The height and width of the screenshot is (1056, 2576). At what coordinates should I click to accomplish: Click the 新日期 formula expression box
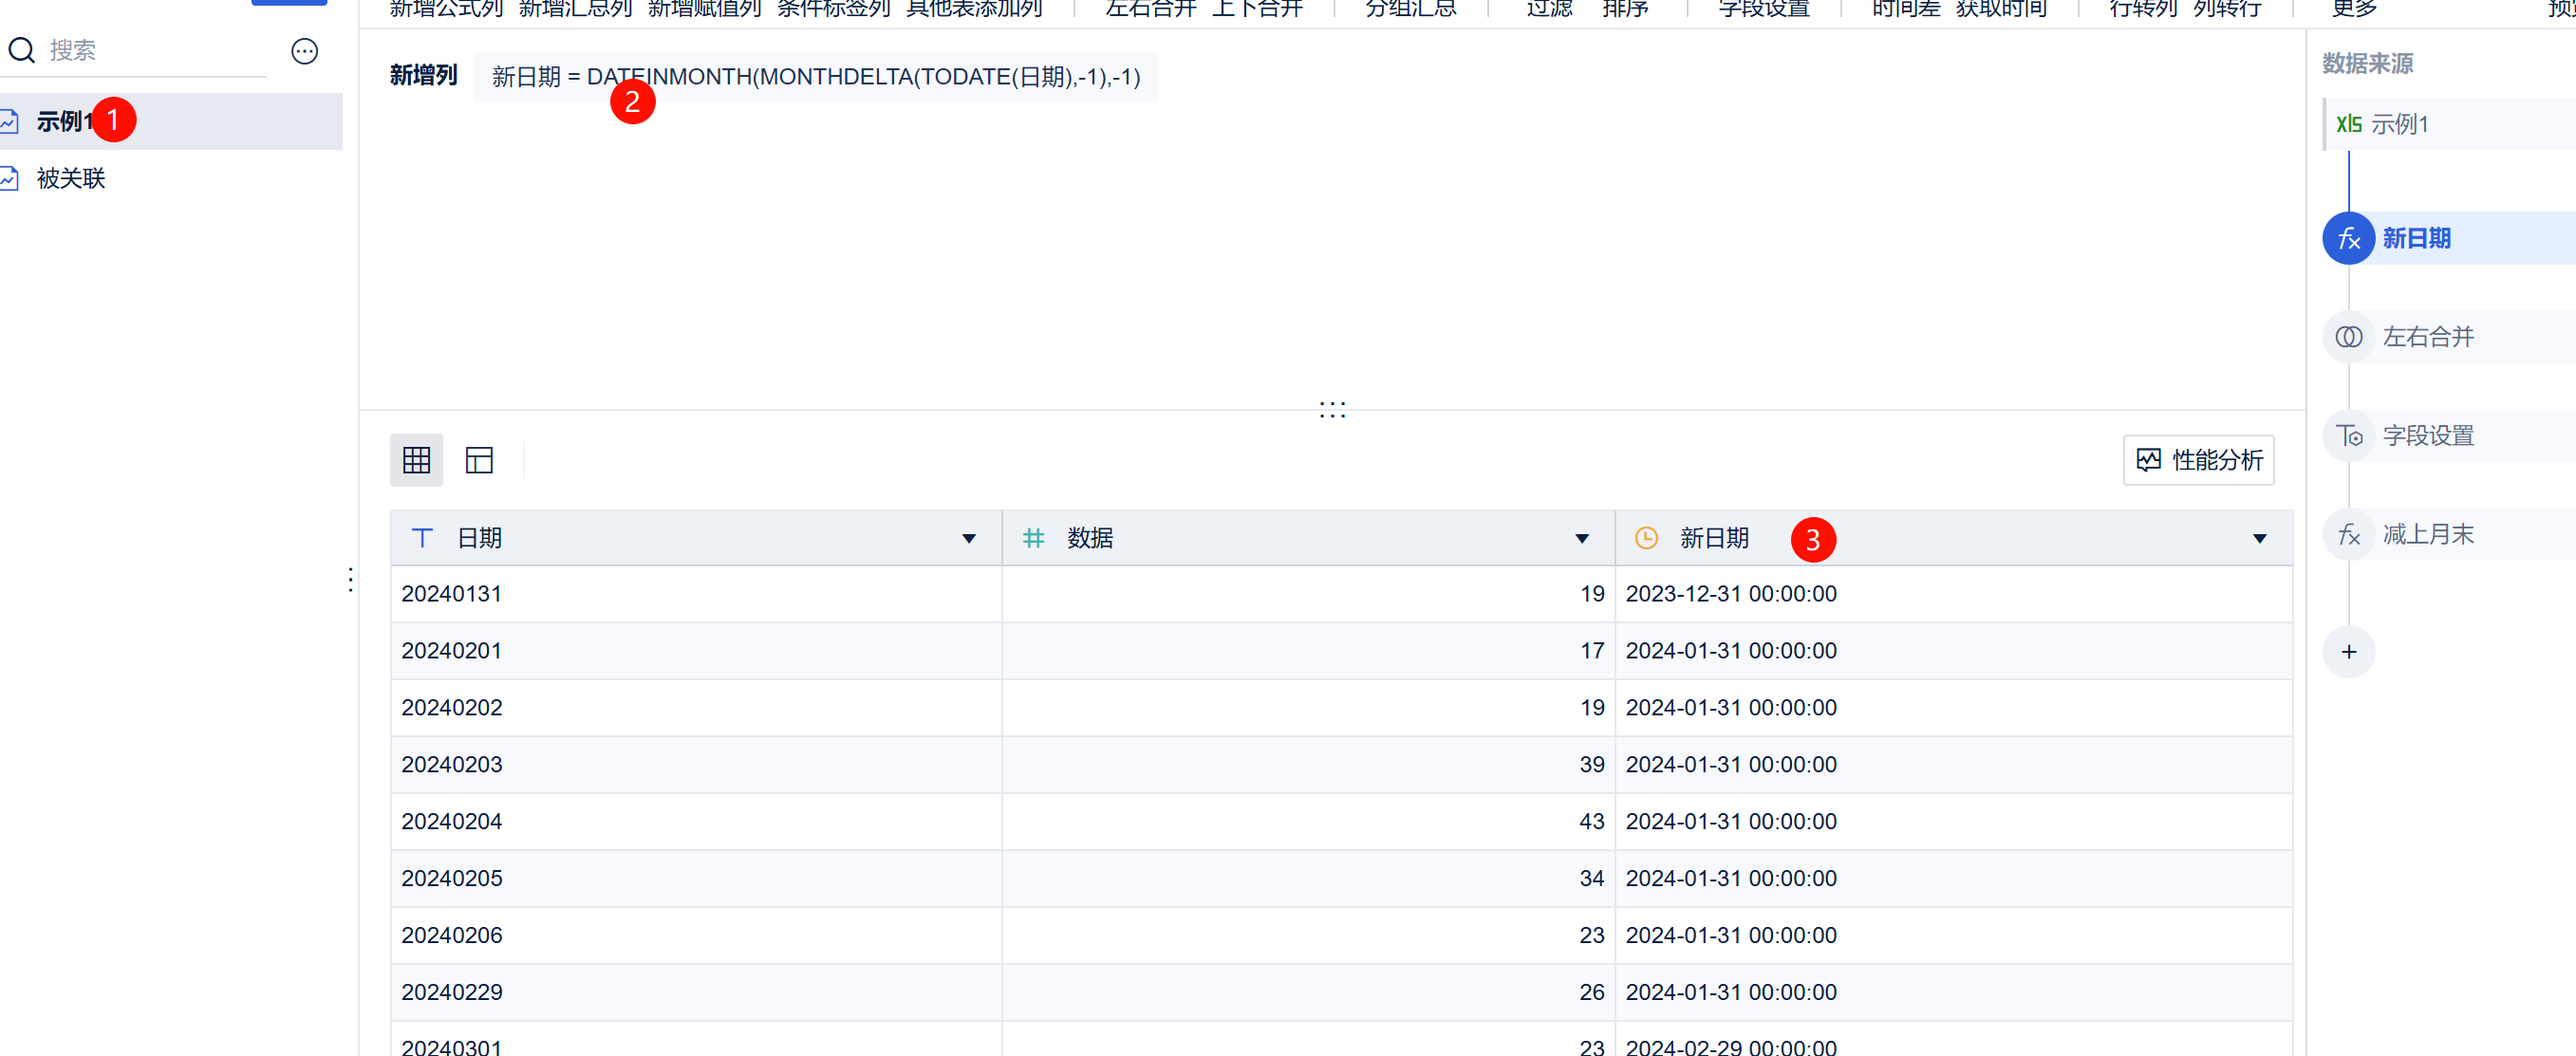click(x=815, y=77)
